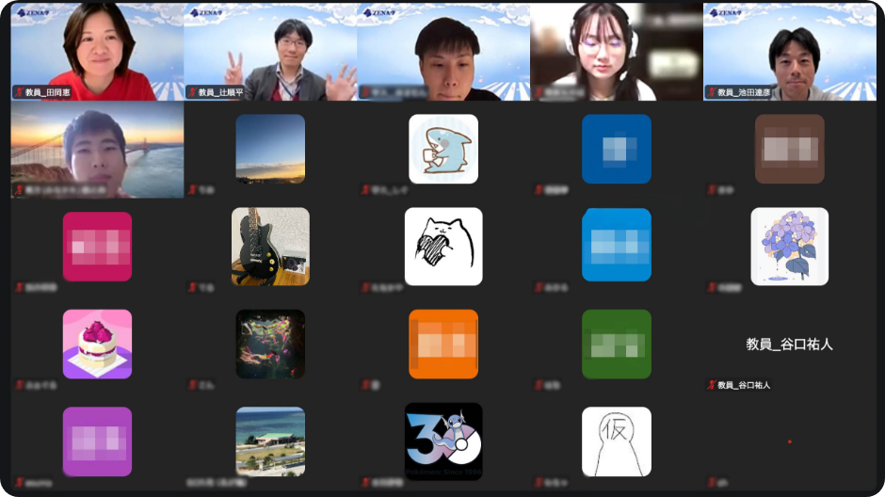885x497 pixels.
Task: Select the 教員_池田達彦 video tile
Action: tap(789, 52)
